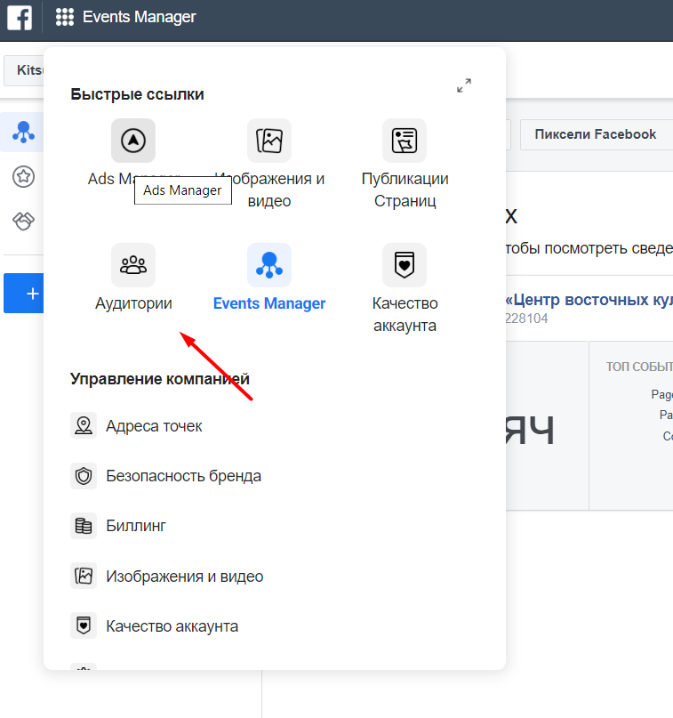Viewport: 673px width, 718px height.
Task: Open Публикации Страниц quick link icon
Action: coord(405,141)
